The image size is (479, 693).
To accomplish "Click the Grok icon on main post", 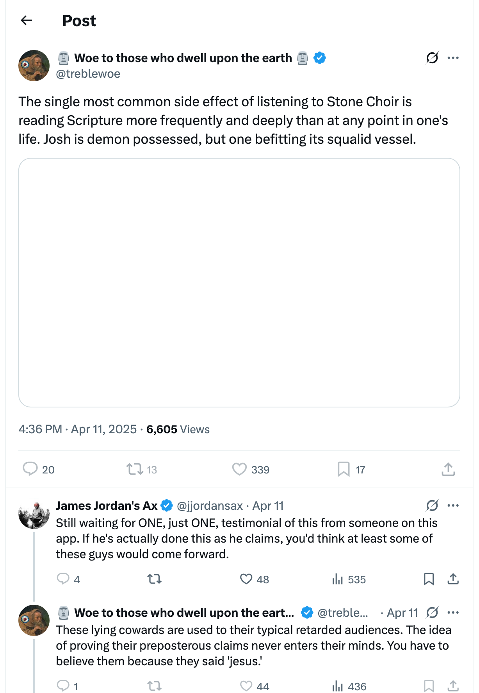I will [432, 58].
